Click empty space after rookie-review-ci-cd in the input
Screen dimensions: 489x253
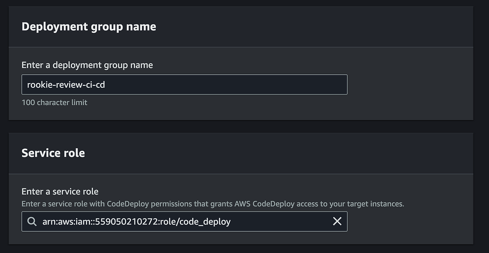tap(225, 85)
